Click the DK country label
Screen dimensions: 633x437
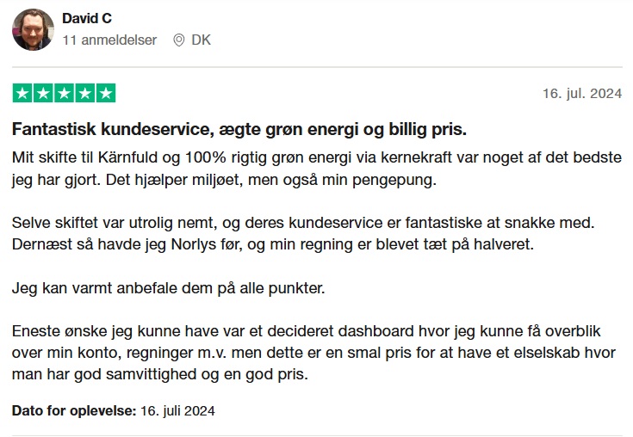[201, 40]
